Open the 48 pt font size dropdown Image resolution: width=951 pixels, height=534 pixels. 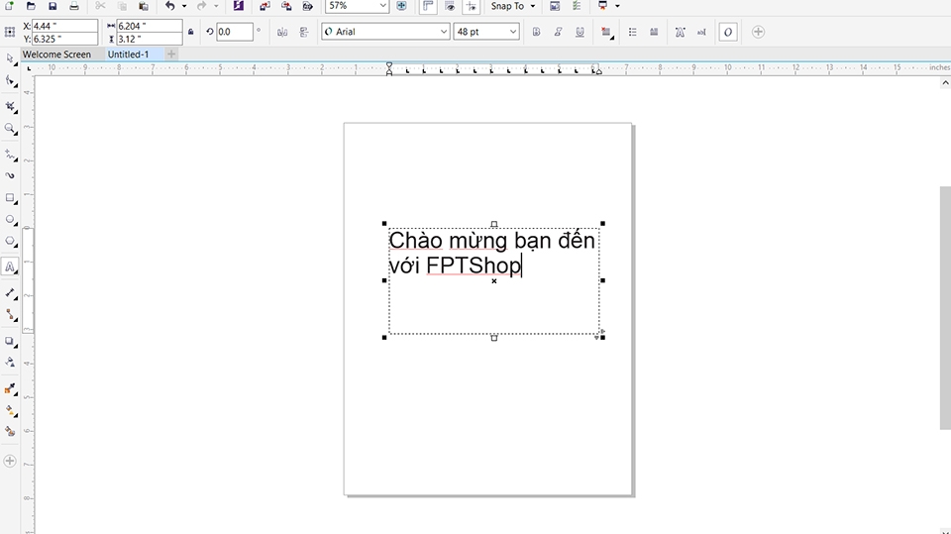coord(513,32)
